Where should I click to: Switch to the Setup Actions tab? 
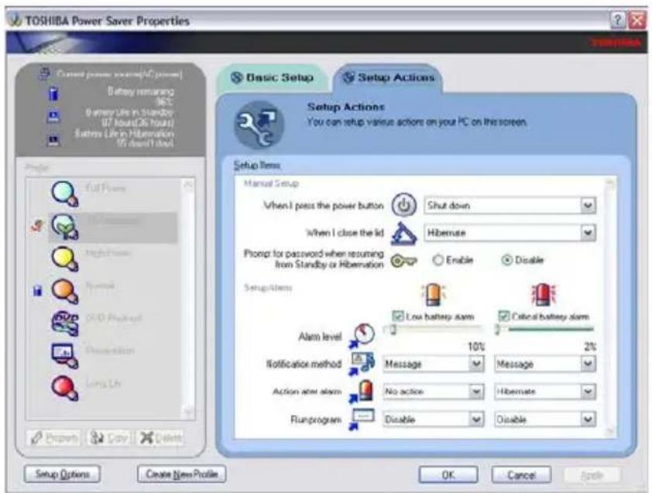point(389,77)
